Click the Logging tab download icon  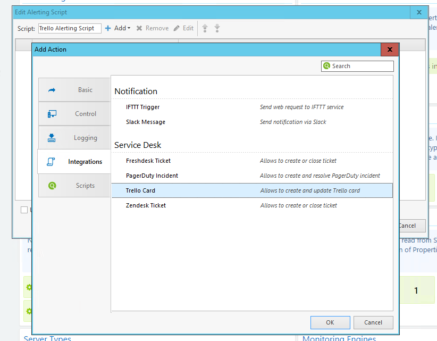click(x=52, y=138)
